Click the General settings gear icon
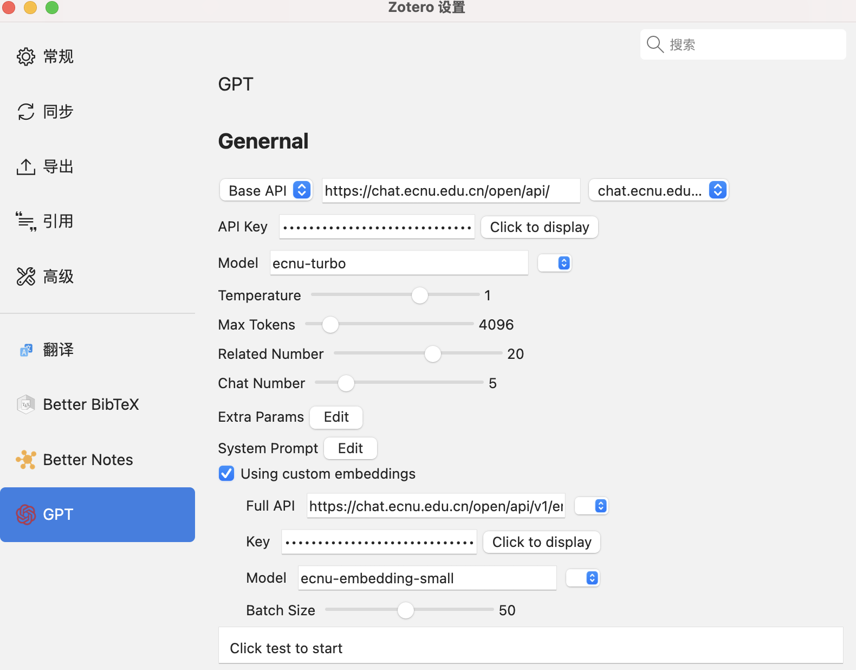856x670 pixels. (x=25, y=56)
